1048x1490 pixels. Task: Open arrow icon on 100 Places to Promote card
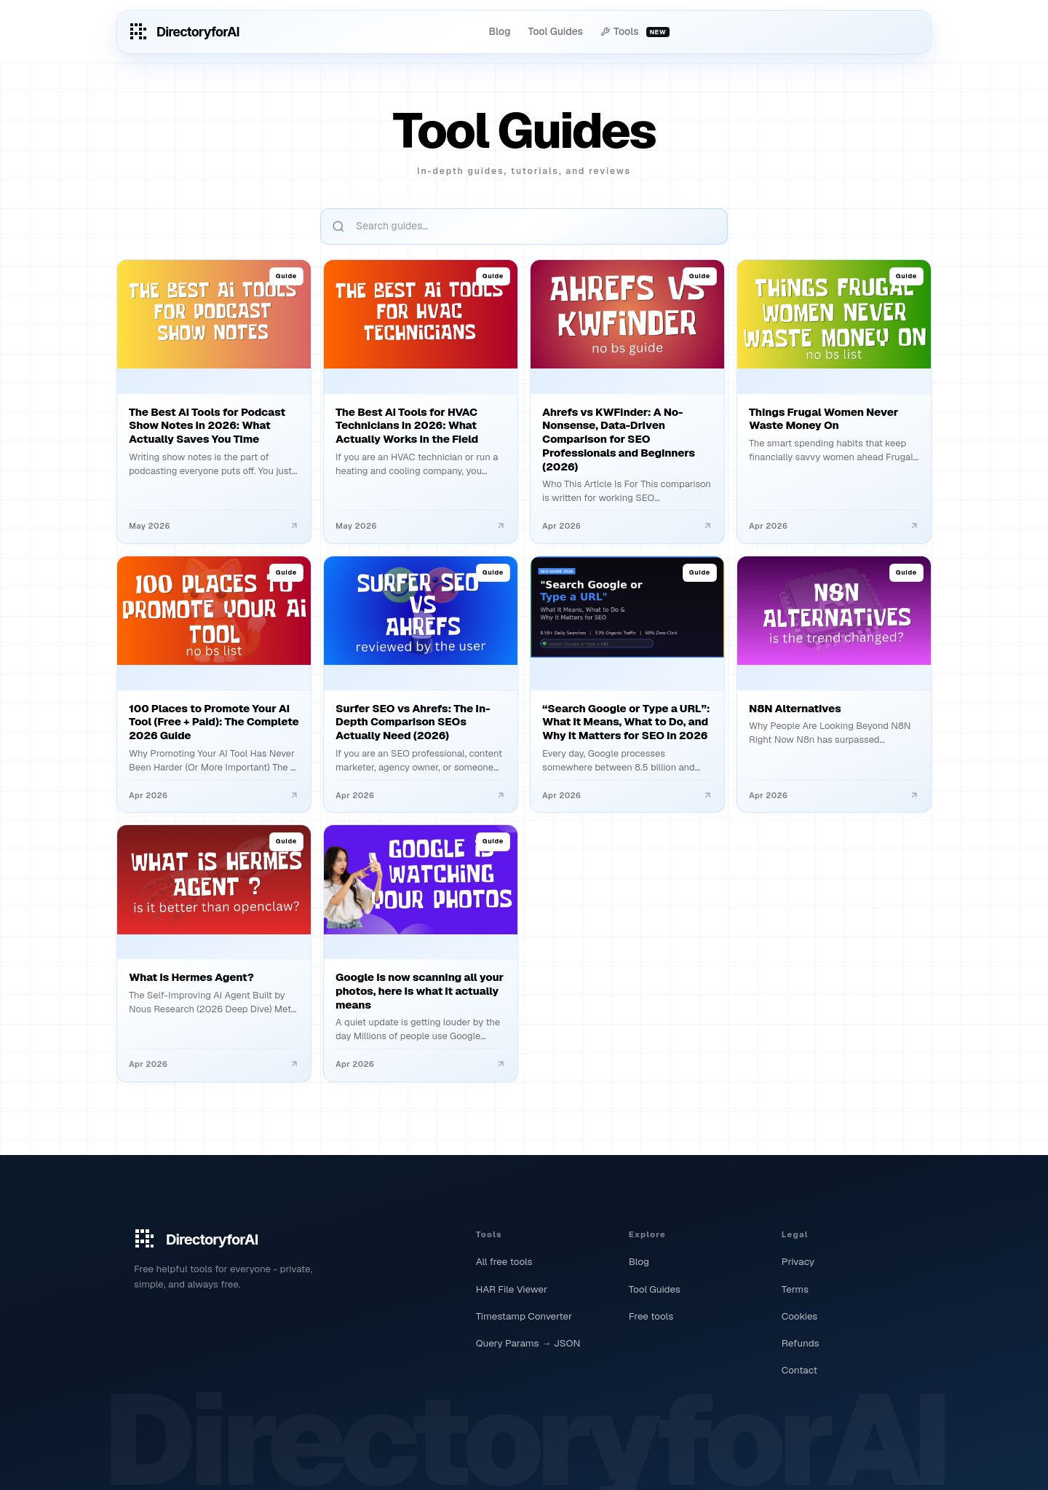[x=294, y=795]
